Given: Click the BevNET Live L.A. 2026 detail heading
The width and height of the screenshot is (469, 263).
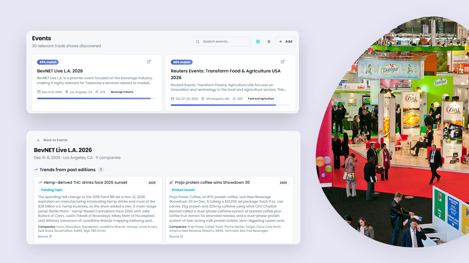Looking at the screenshot, I should [x=63, y=150].
